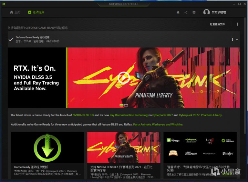Open the Home tab (主页)
This screenshot has width=248, height=182.
(15, 12)
